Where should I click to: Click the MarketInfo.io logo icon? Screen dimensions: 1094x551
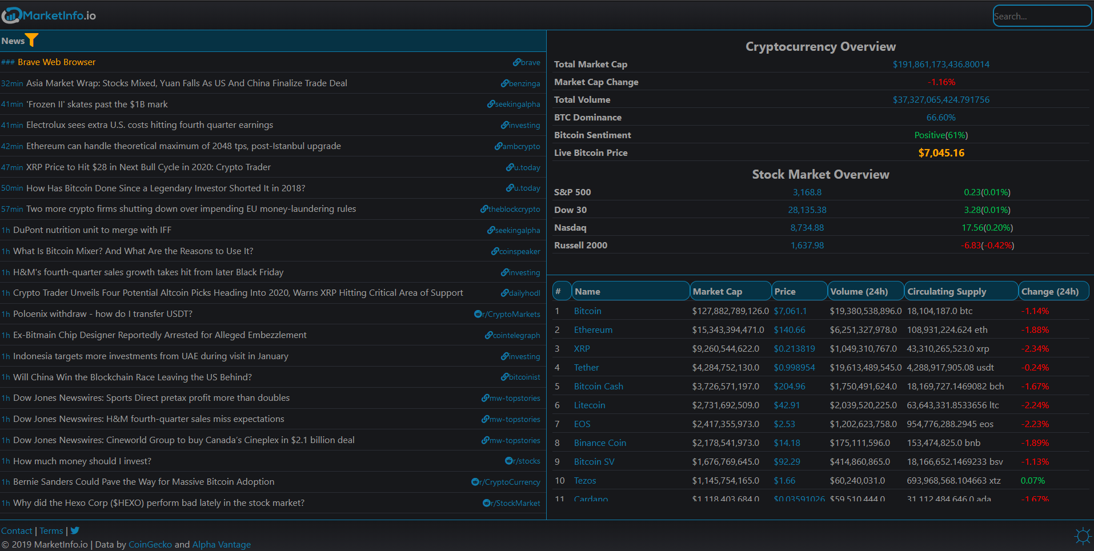click(x=11, y=15)
